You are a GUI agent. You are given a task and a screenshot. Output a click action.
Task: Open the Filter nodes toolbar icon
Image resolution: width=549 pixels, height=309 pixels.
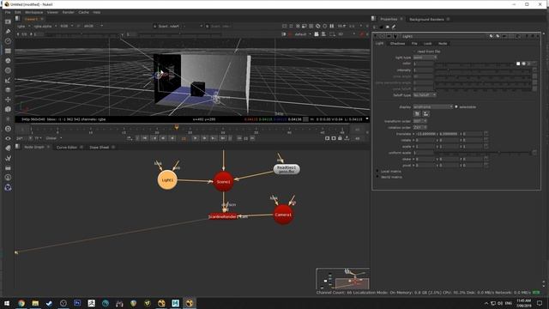click(8, 70)
